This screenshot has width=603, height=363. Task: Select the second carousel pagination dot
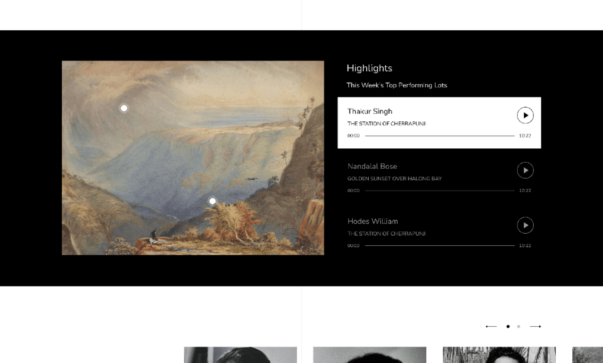click(519, 326)
